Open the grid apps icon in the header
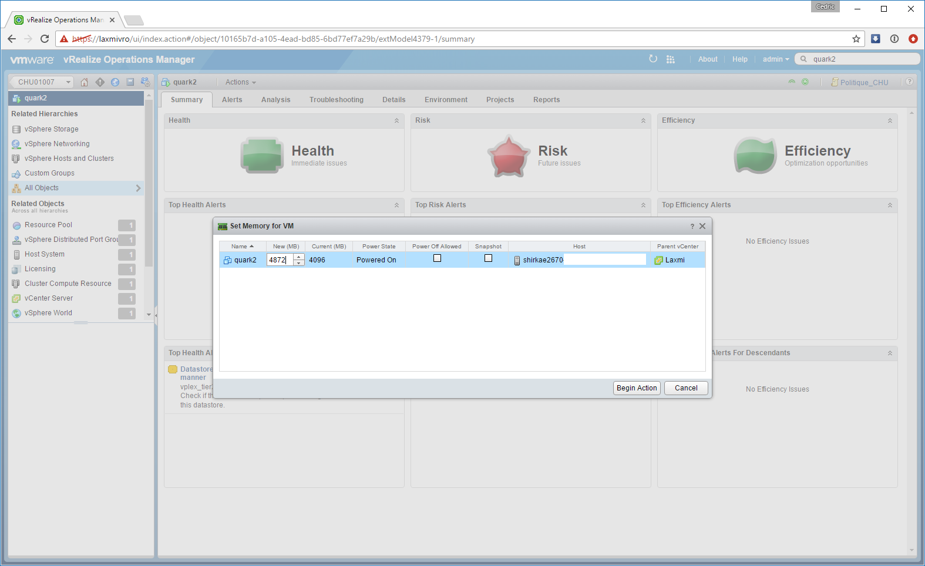The height and width of the screenshot is (566, 925). [671, 59]
